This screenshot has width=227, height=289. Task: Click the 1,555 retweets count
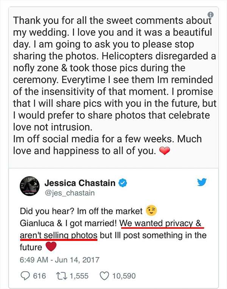tap(79, 276)
